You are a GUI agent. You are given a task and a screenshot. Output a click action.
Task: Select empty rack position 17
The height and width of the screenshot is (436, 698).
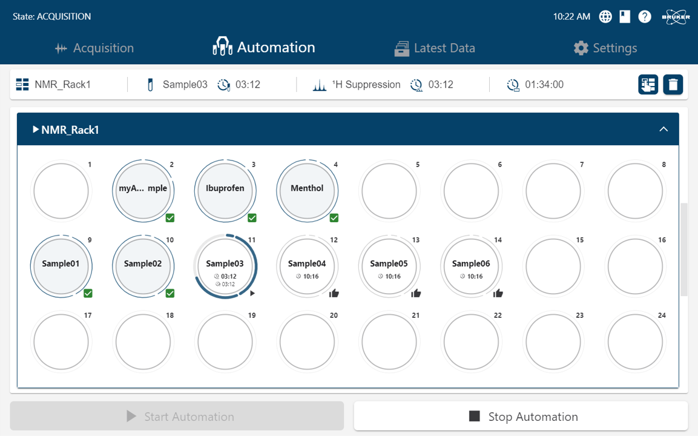pos(61,342)
